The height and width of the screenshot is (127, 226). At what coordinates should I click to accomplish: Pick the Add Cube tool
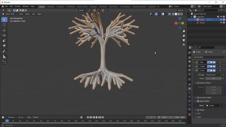[4, 62]
